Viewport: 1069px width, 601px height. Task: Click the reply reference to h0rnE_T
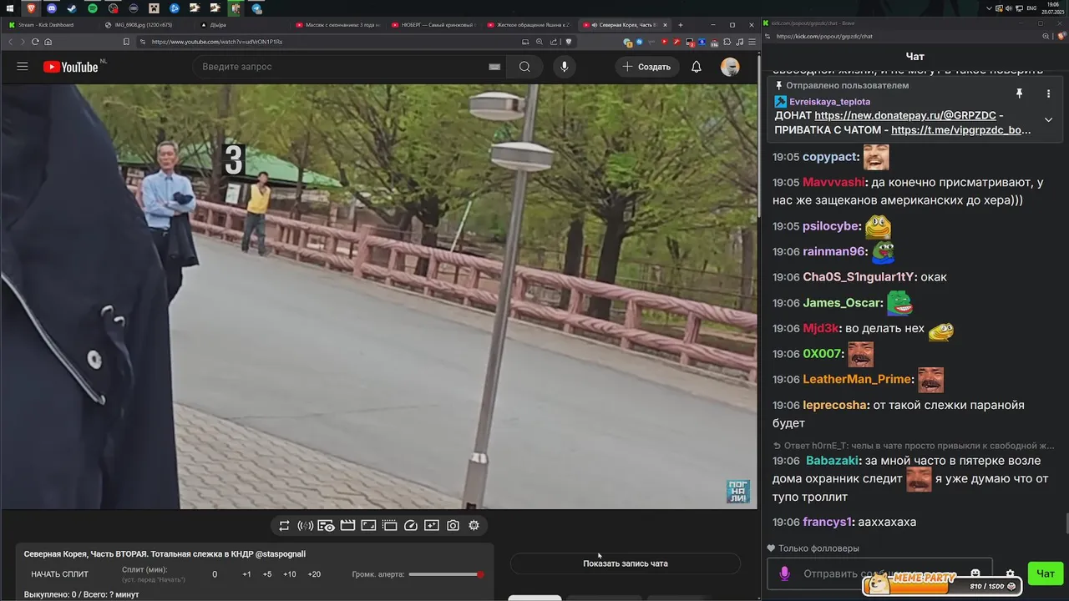[x=914, y=446]
